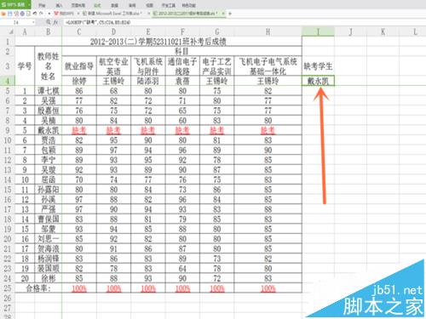Click the 100% pass rate in column H
This screenshot has width=426, height=319.
point(268,288)
